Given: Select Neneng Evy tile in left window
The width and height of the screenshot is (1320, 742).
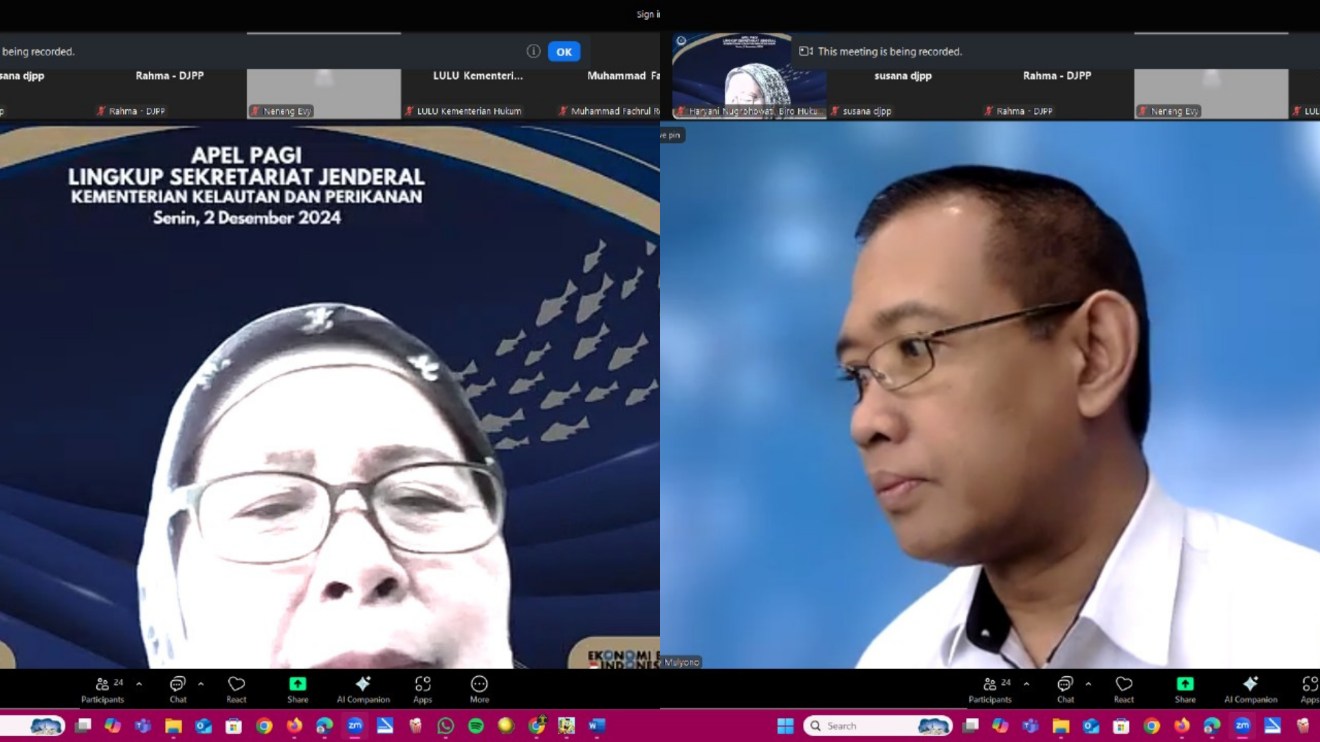Looking at the screenshot, I should (323, 93).
